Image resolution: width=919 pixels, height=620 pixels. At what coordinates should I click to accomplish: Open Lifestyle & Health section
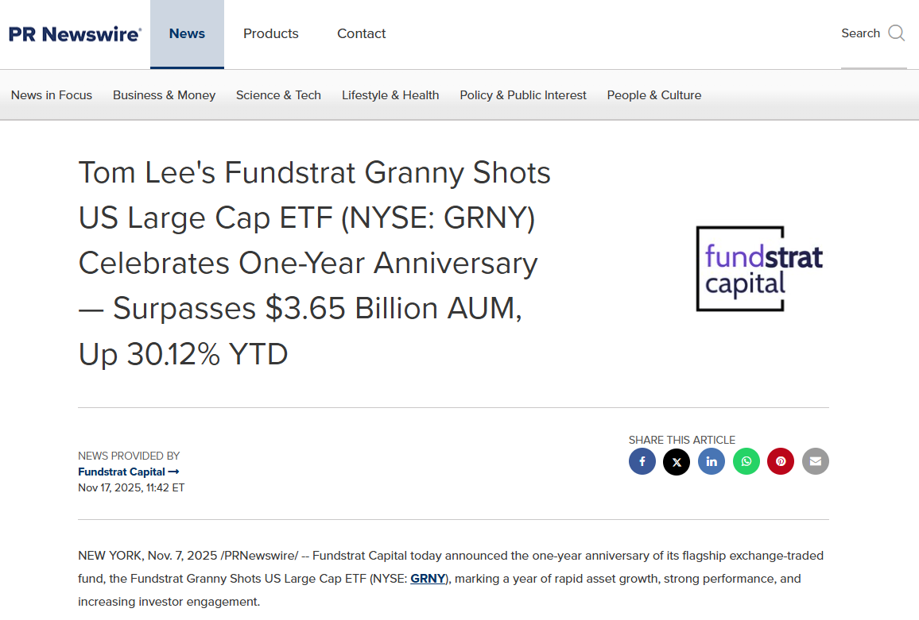click(390, 95)
